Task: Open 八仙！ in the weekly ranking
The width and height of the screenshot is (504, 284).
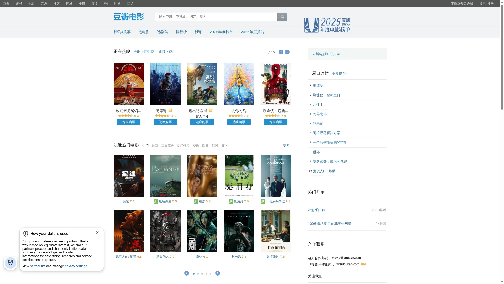Action: tap(318, 105)
